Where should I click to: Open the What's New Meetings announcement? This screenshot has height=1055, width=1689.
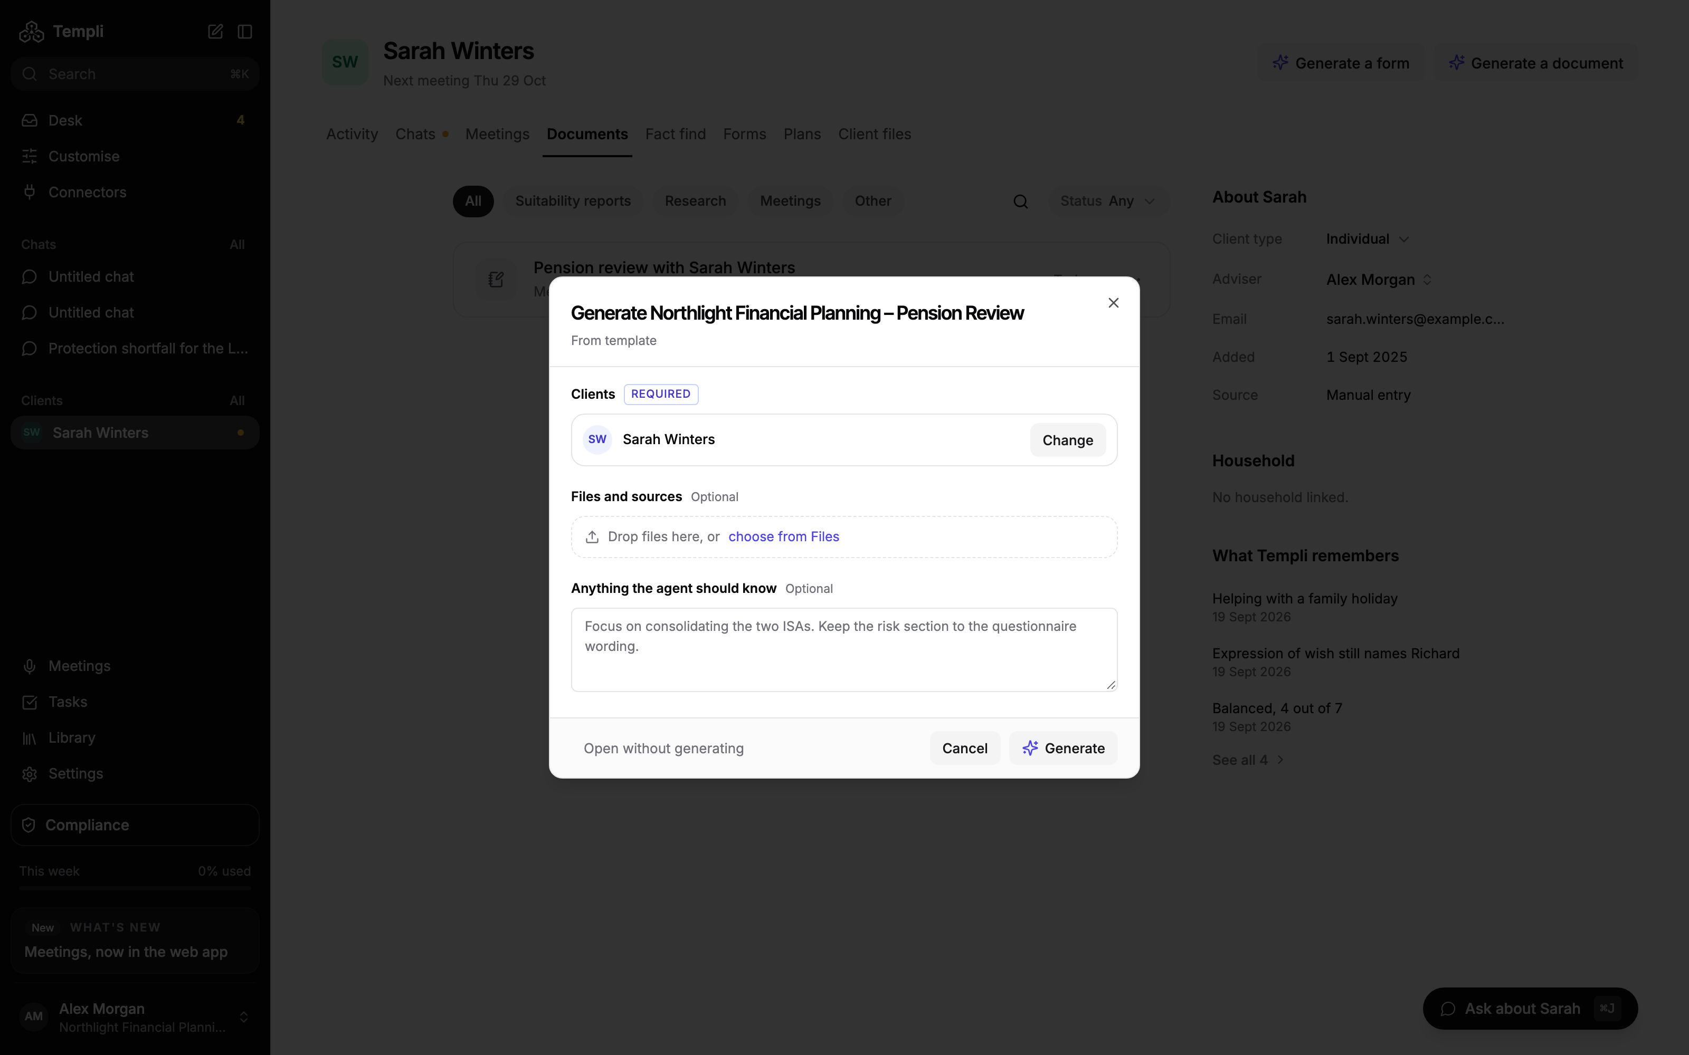click(135, 940)
